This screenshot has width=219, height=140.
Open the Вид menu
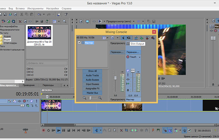[x=11, y=8]
